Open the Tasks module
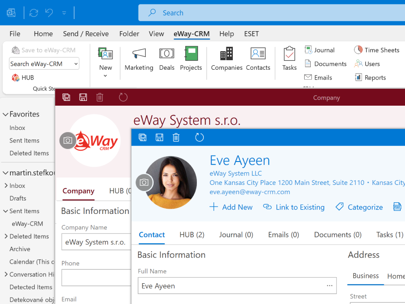405x304 pixels. pyautogui.click(x=289, y=59)
